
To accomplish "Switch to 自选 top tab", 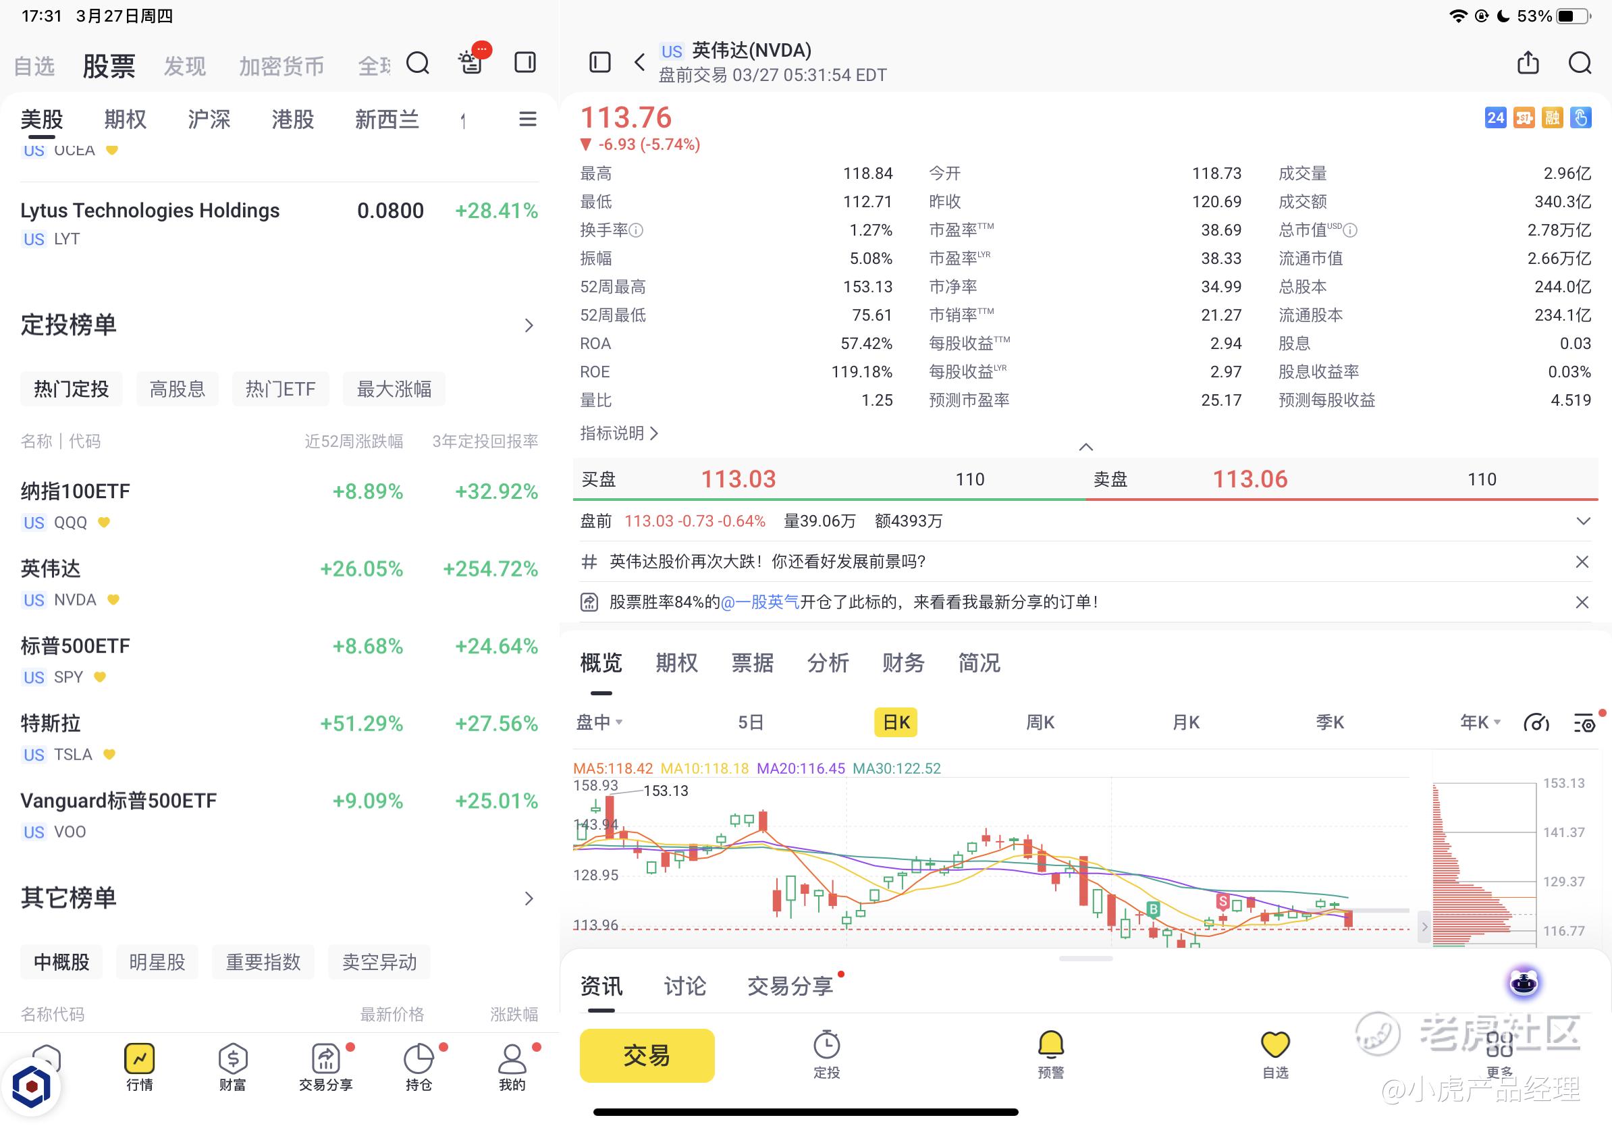I will click(x=34, y=66).
